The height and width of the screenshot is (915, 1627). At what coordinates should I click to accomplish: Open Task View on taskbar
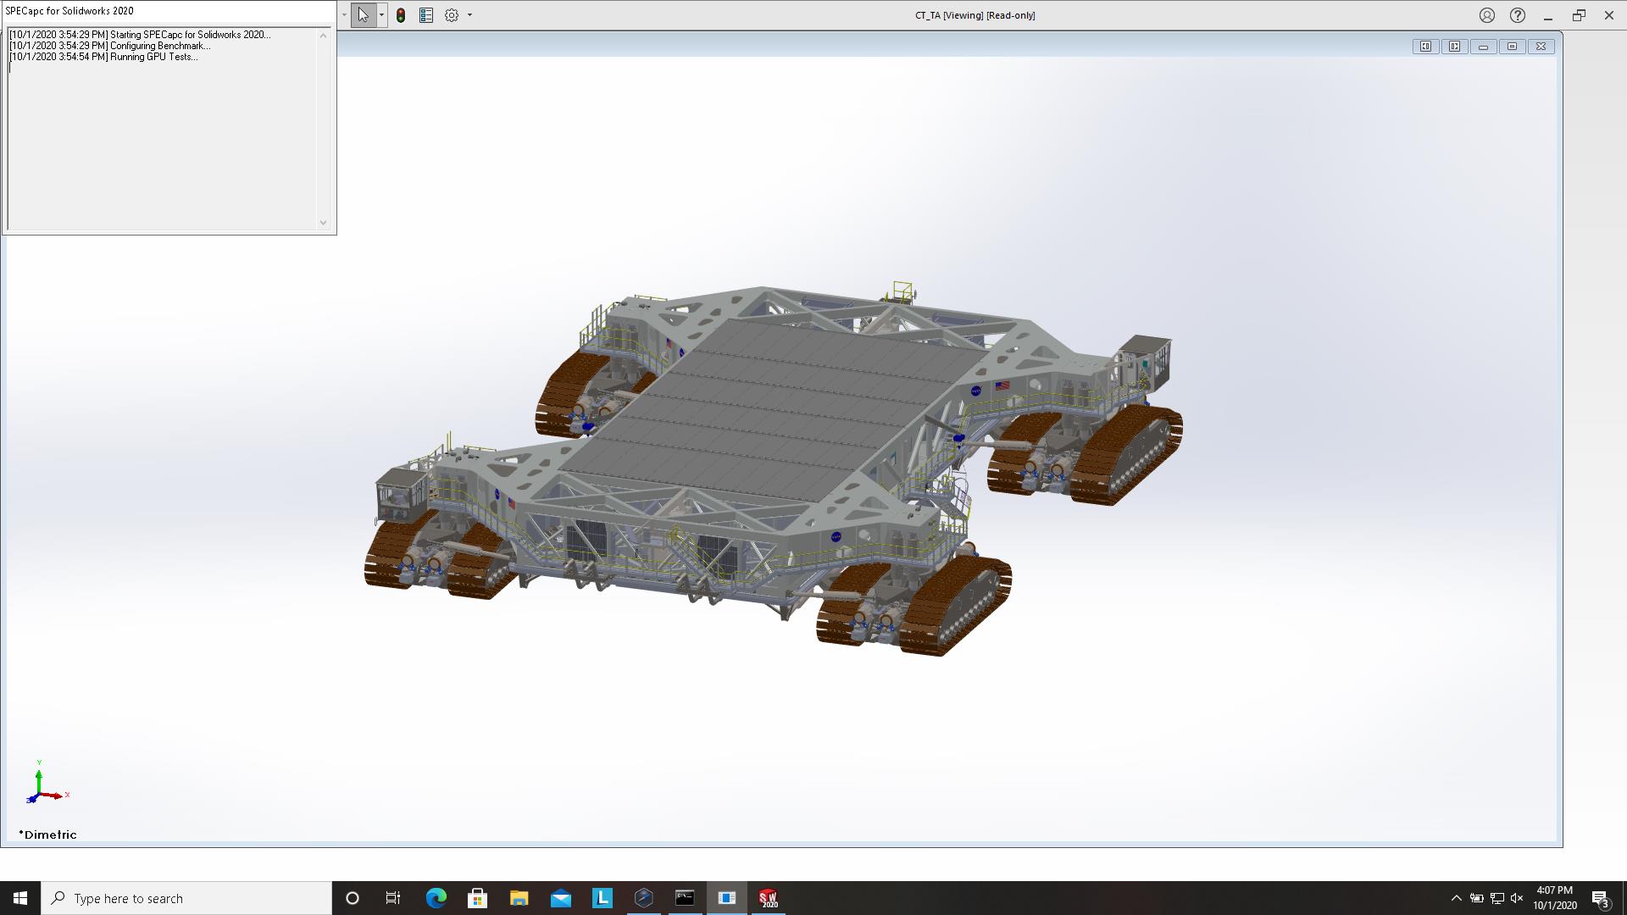(393, 898)
